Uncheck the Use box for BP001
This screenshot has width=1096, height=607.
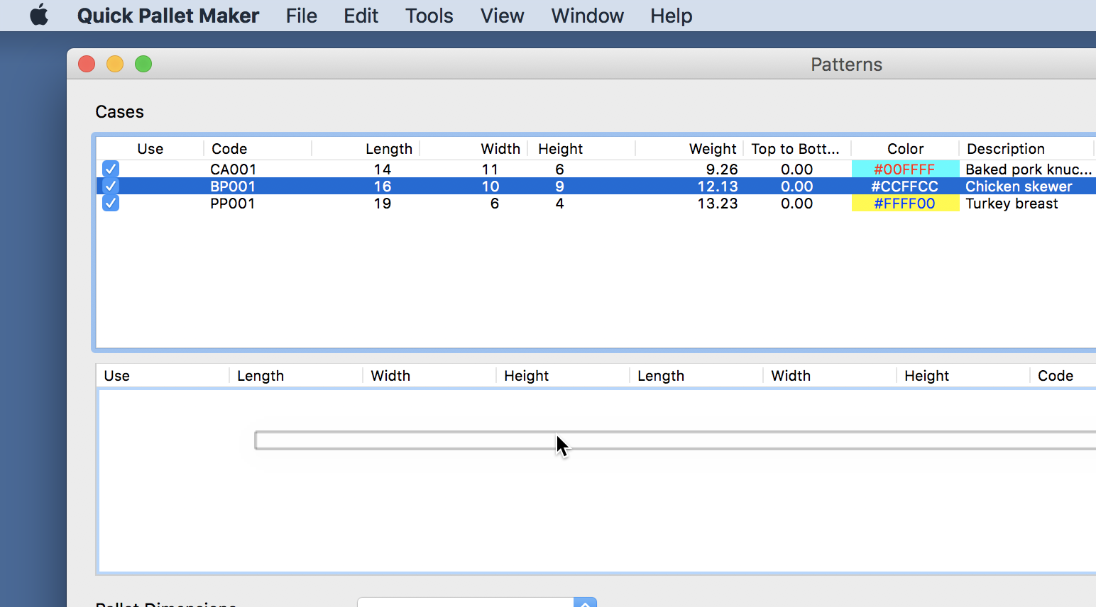111,186
